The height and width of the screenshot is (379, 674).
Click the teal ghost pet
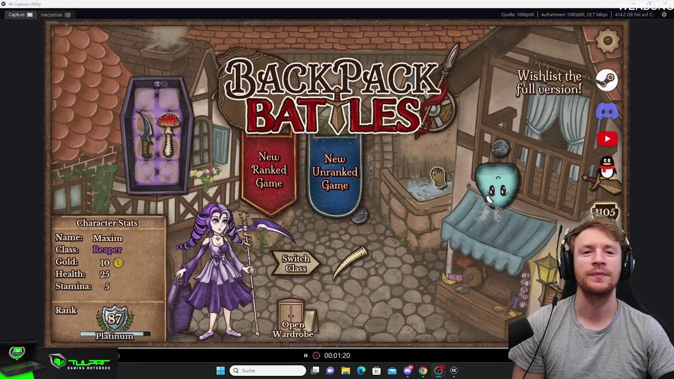click(497, 185)
